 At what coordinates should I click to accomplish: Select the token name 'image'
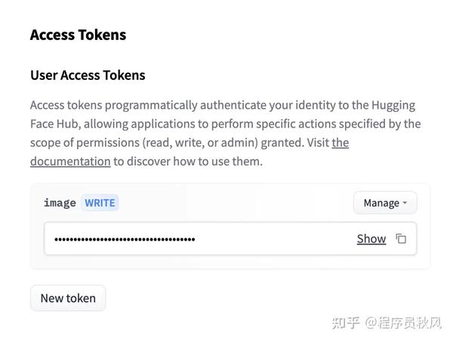pyautogui.click(x=60, y=203)
